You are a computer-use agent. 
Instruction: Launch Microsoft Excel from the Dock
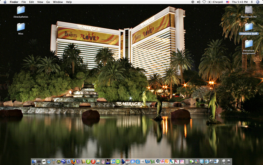pos(152,162)
